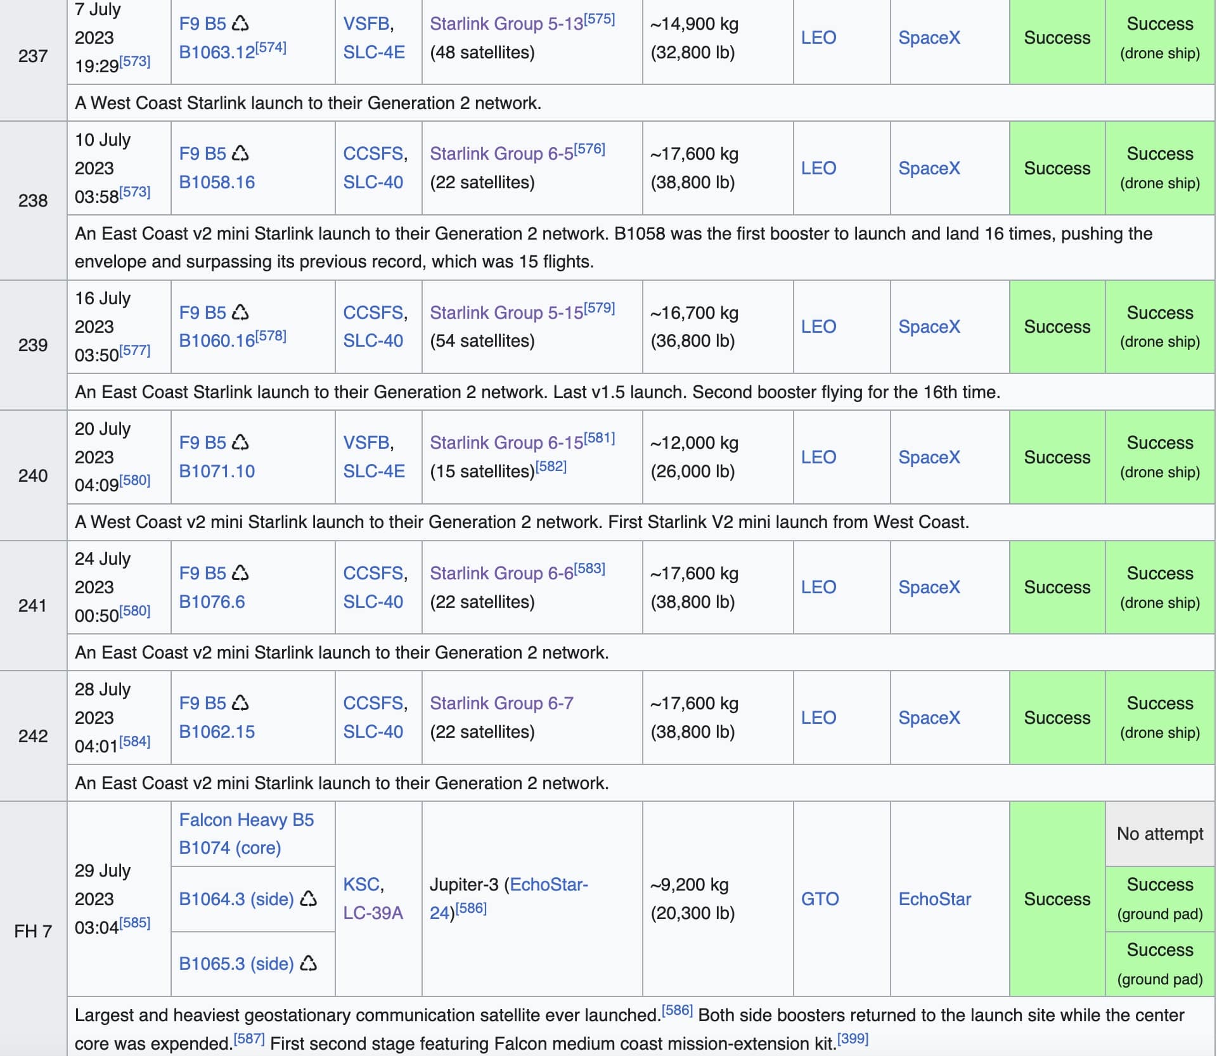Click recycle icon after B1065.3 (side)
This screenshot has height=1056, width=1217.
pos(308,963)
